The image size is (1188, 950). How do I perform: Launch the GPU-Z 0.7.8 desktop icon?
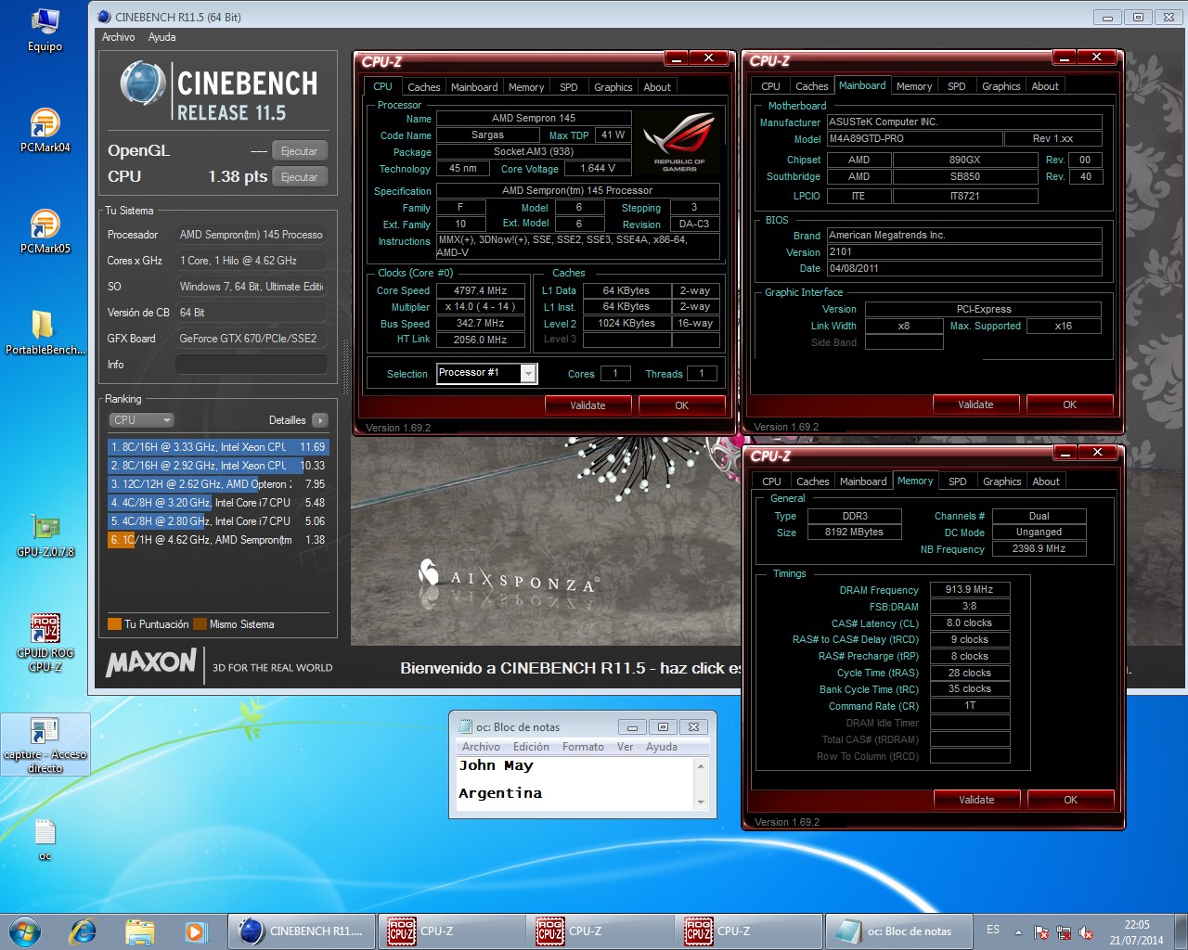pyautogui.click(x=45, y=535)
